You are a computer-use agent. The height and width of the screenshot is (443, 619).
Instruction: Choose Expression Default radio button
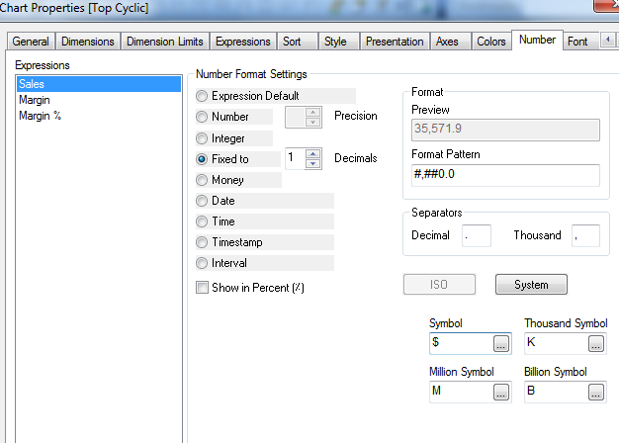coord(203,96)
